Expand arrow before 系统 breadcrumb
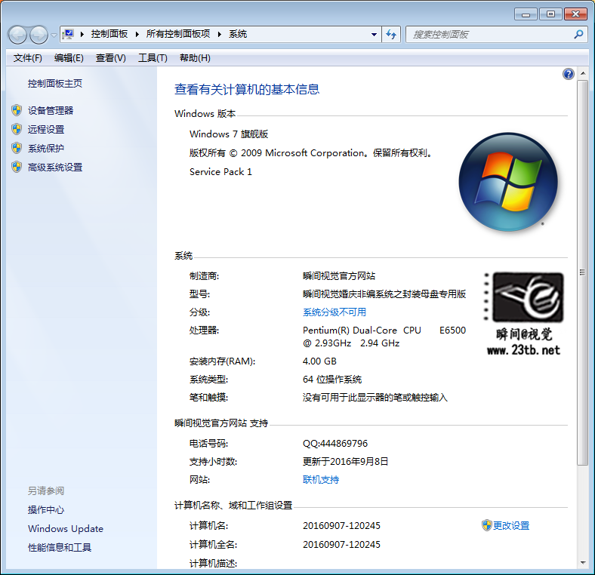 point(219,35)
